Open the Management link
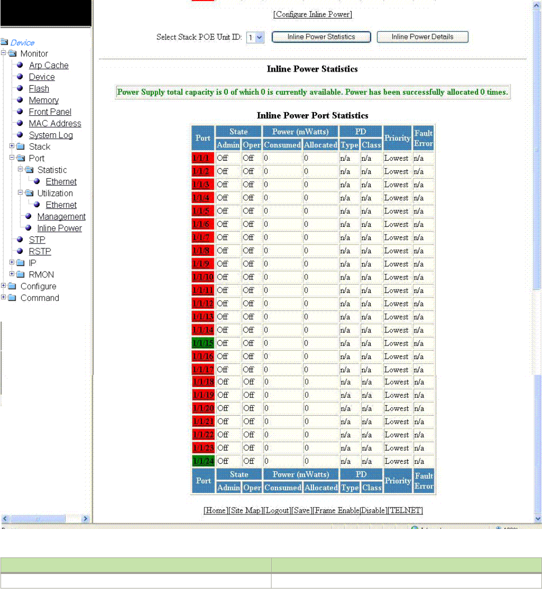 pos(62,217)
